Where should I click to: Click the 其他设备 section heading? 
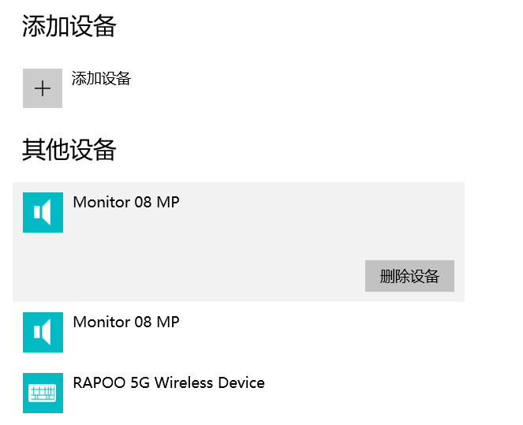click(x=69, y=150)
